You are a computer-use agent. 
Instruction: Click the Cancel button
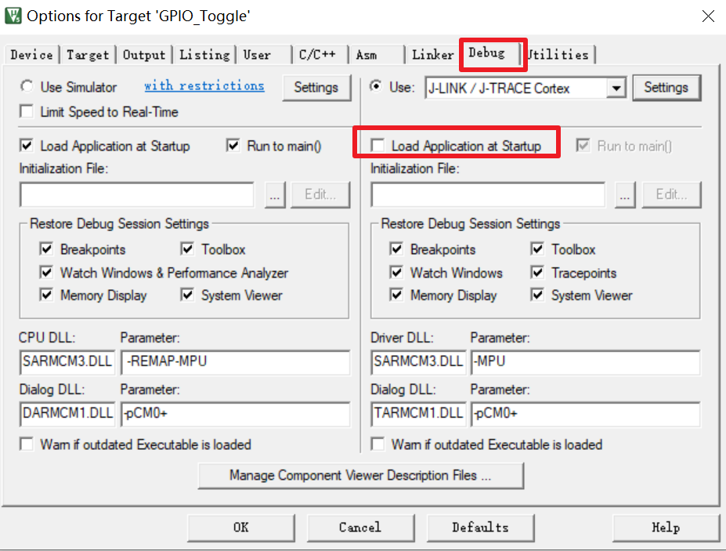pyautogui.click(x=360, y=527)
